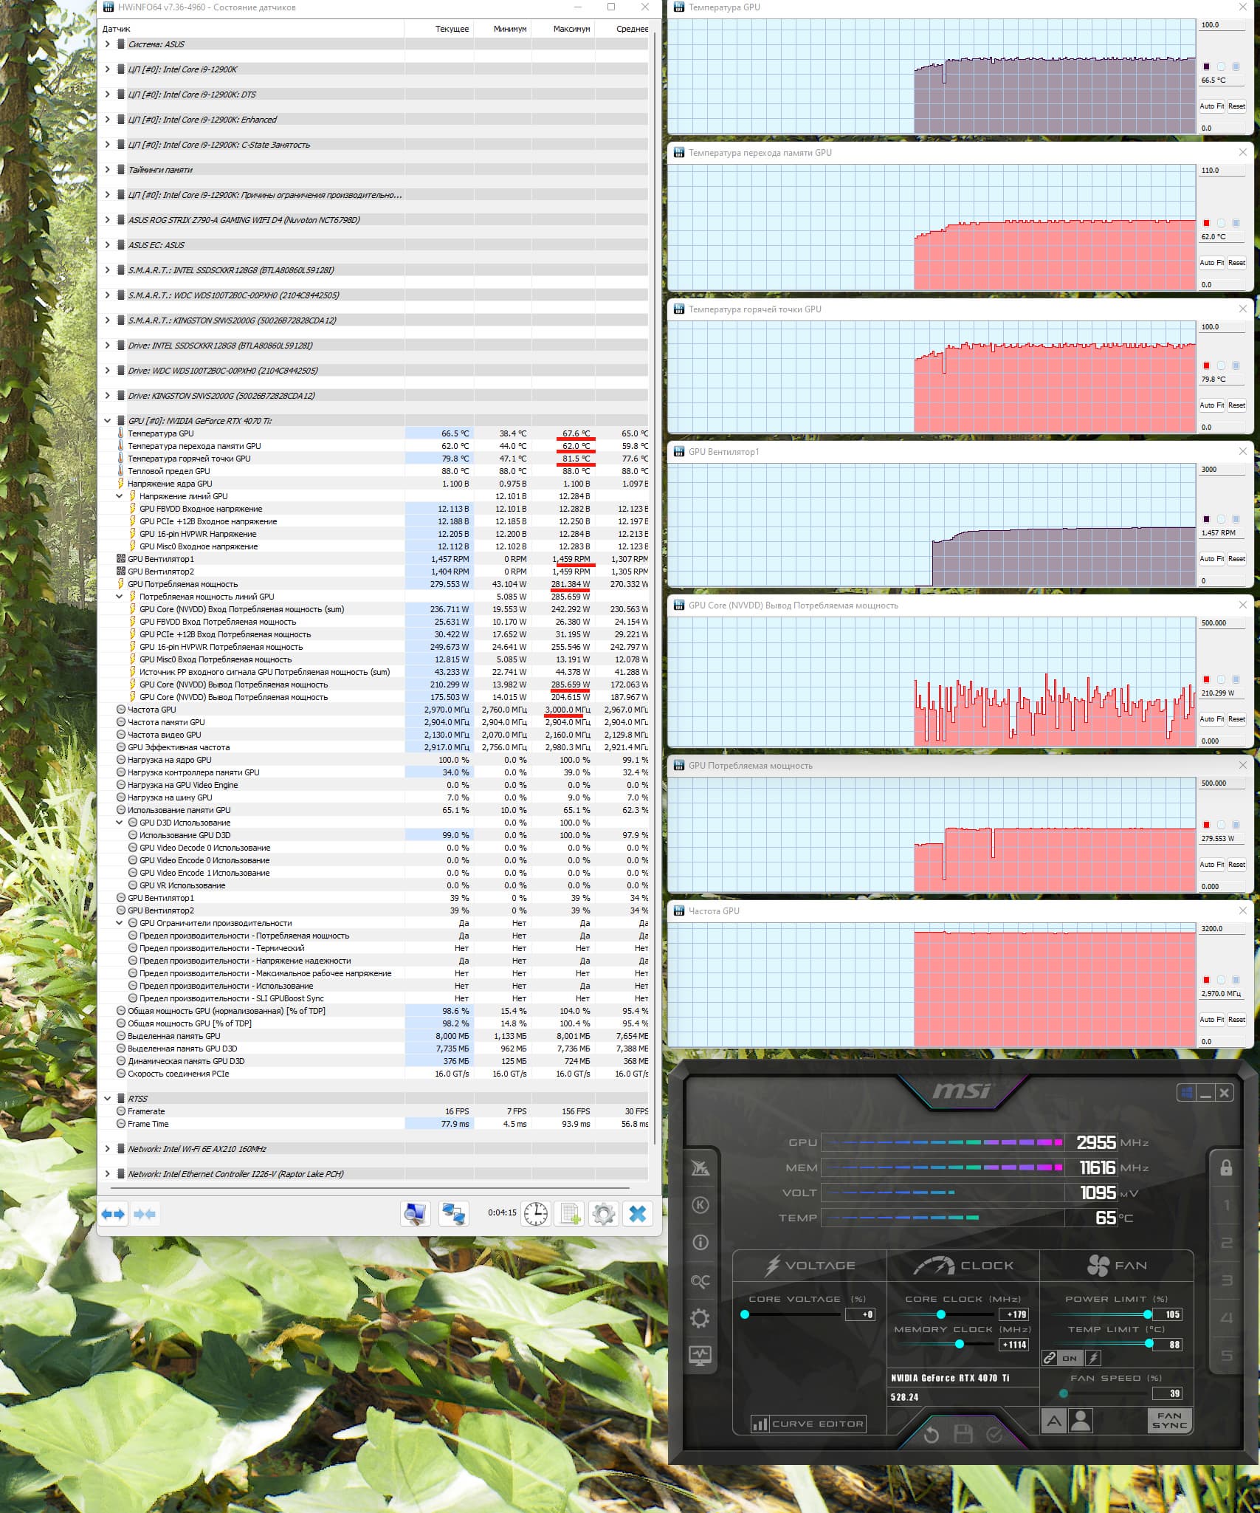Click the dark purple color swatch in 'Температура GPU' graph
This screenshot has height=1513, width=1260.
1207,66
